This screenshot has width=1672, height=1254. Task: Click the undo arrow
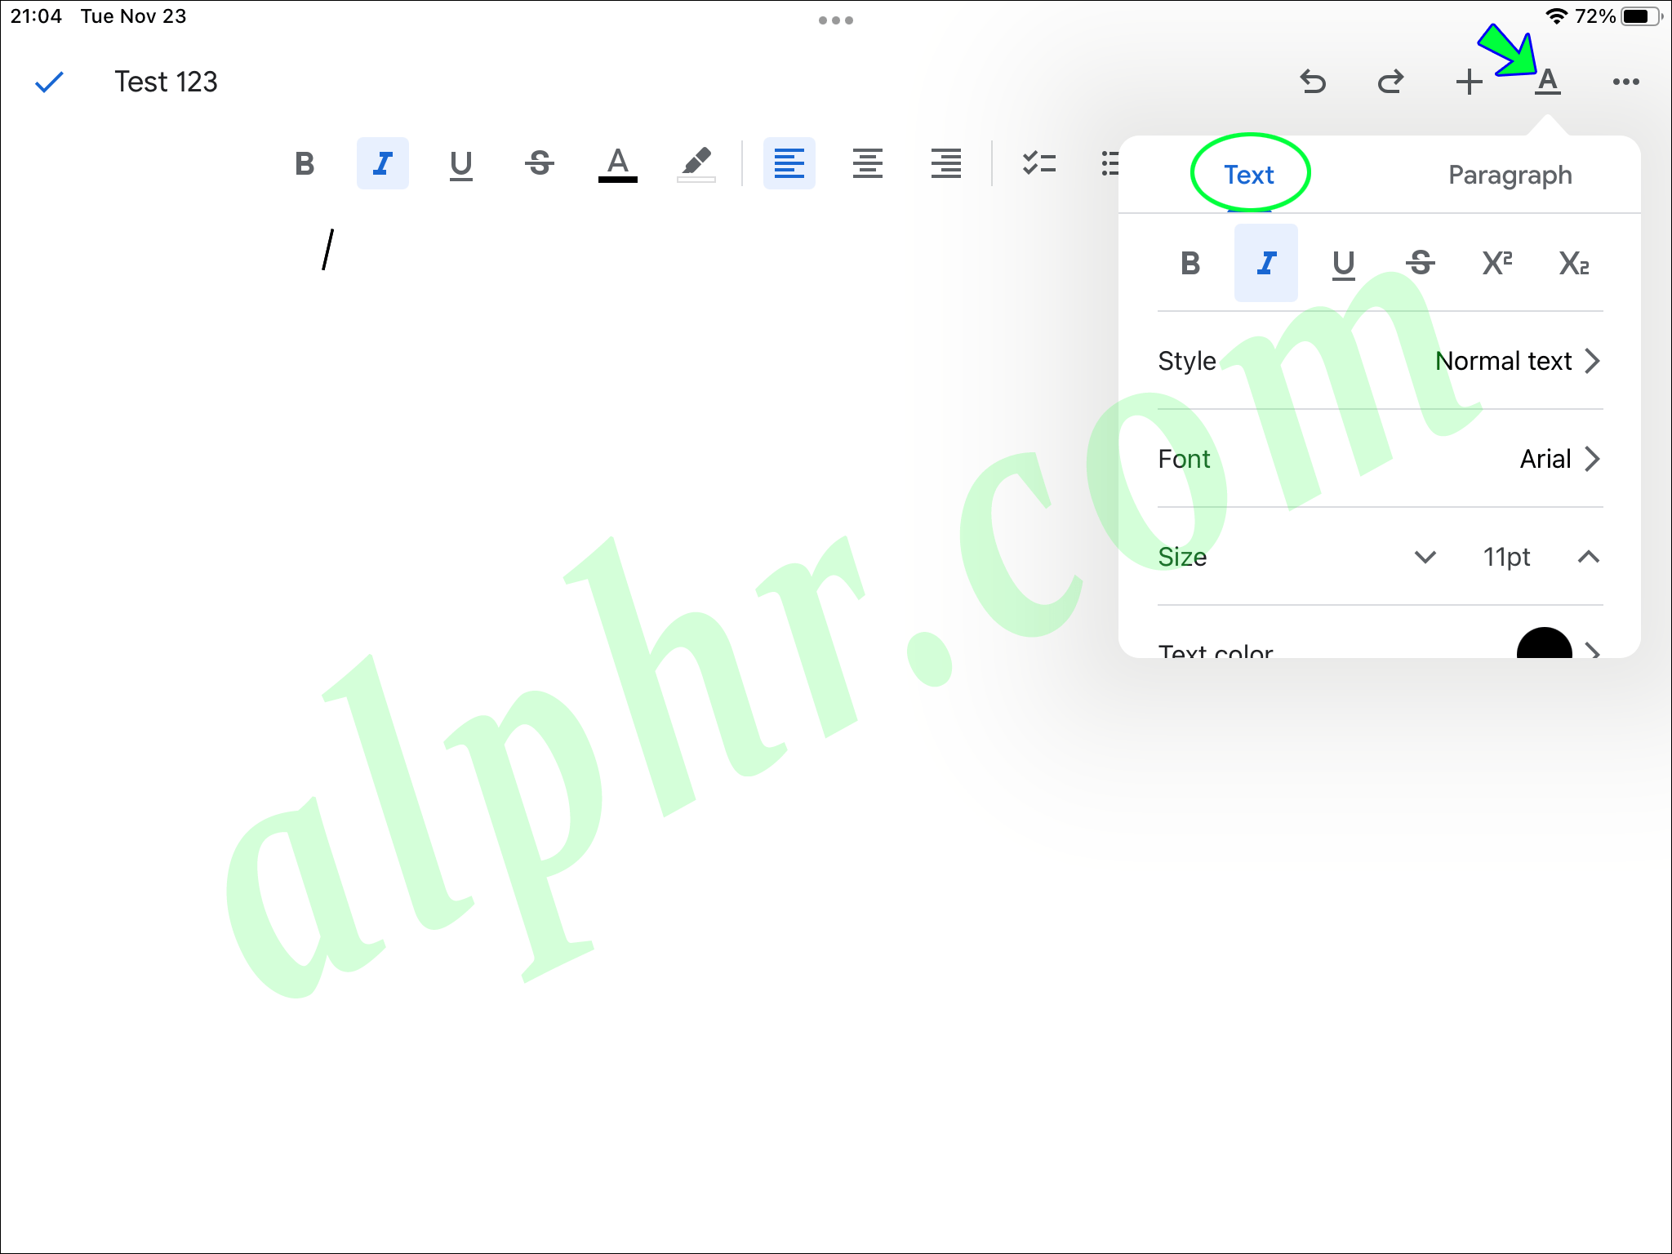(x=1313, y=81)
